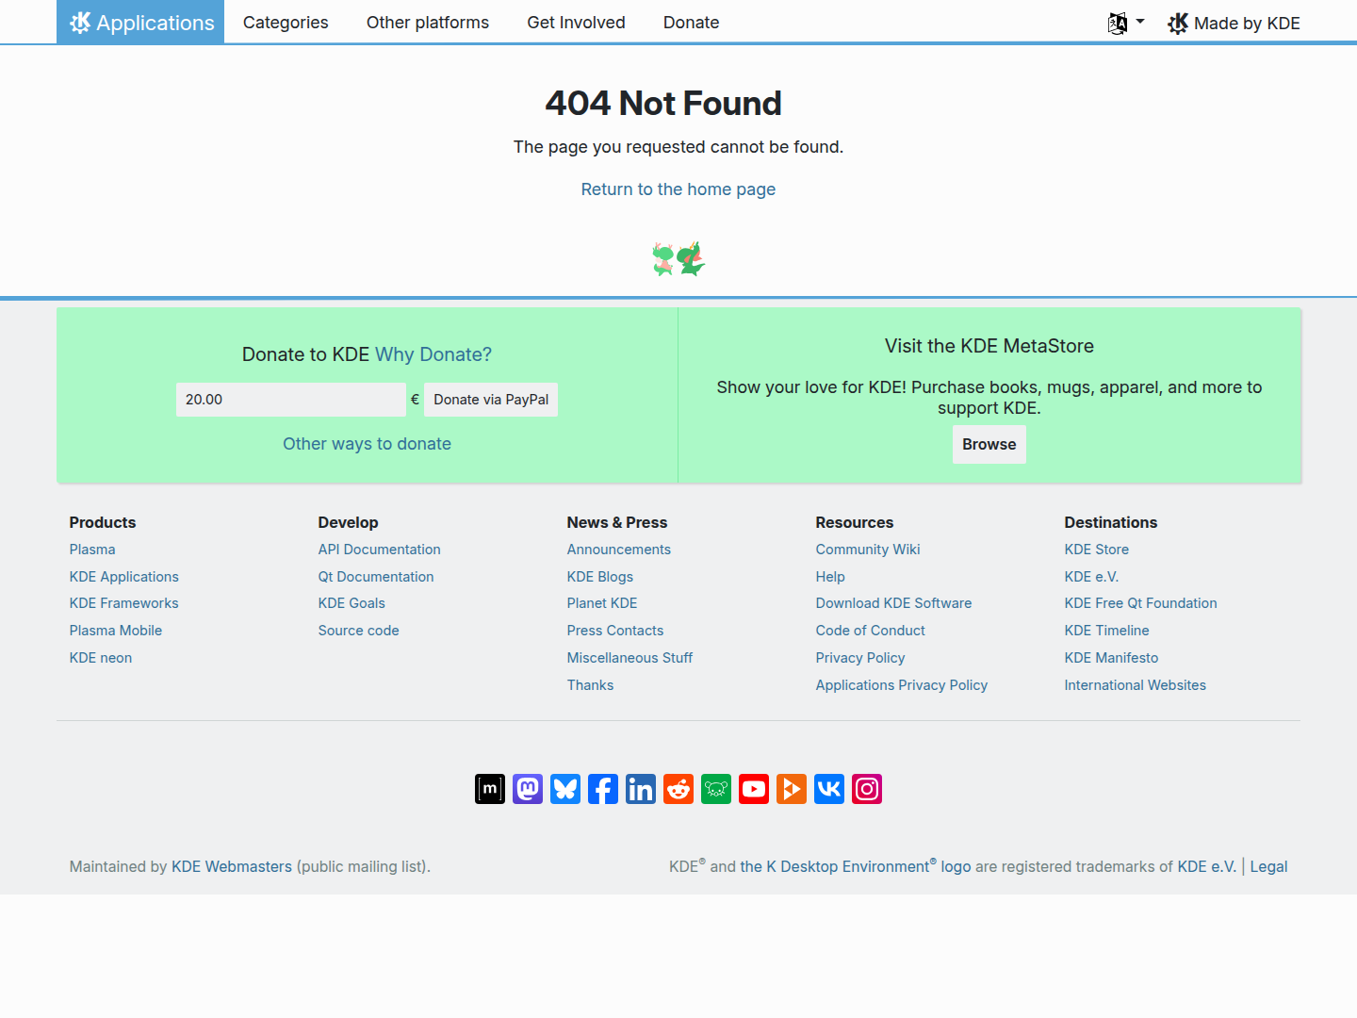Open the International Websites link

[1136, 685]
